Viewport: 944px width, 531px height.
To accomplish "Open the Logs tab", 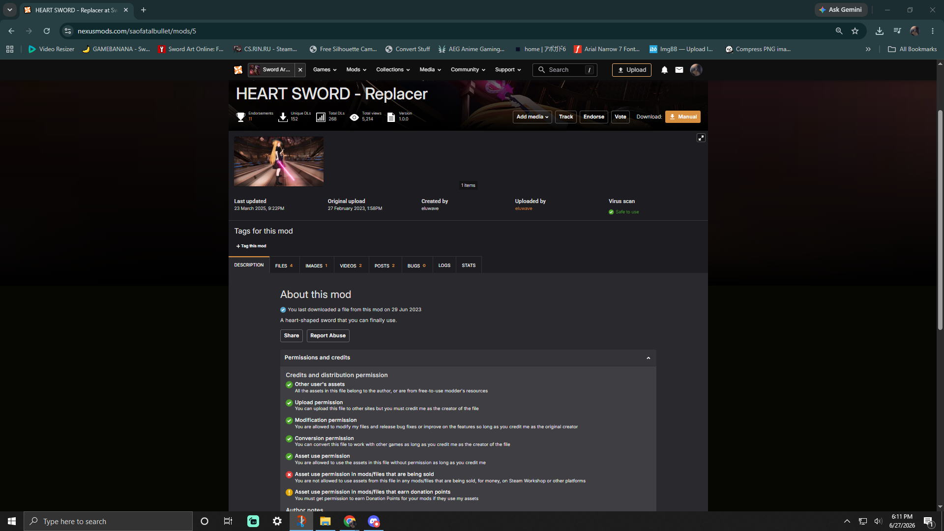I will click(x=444, y=265).
